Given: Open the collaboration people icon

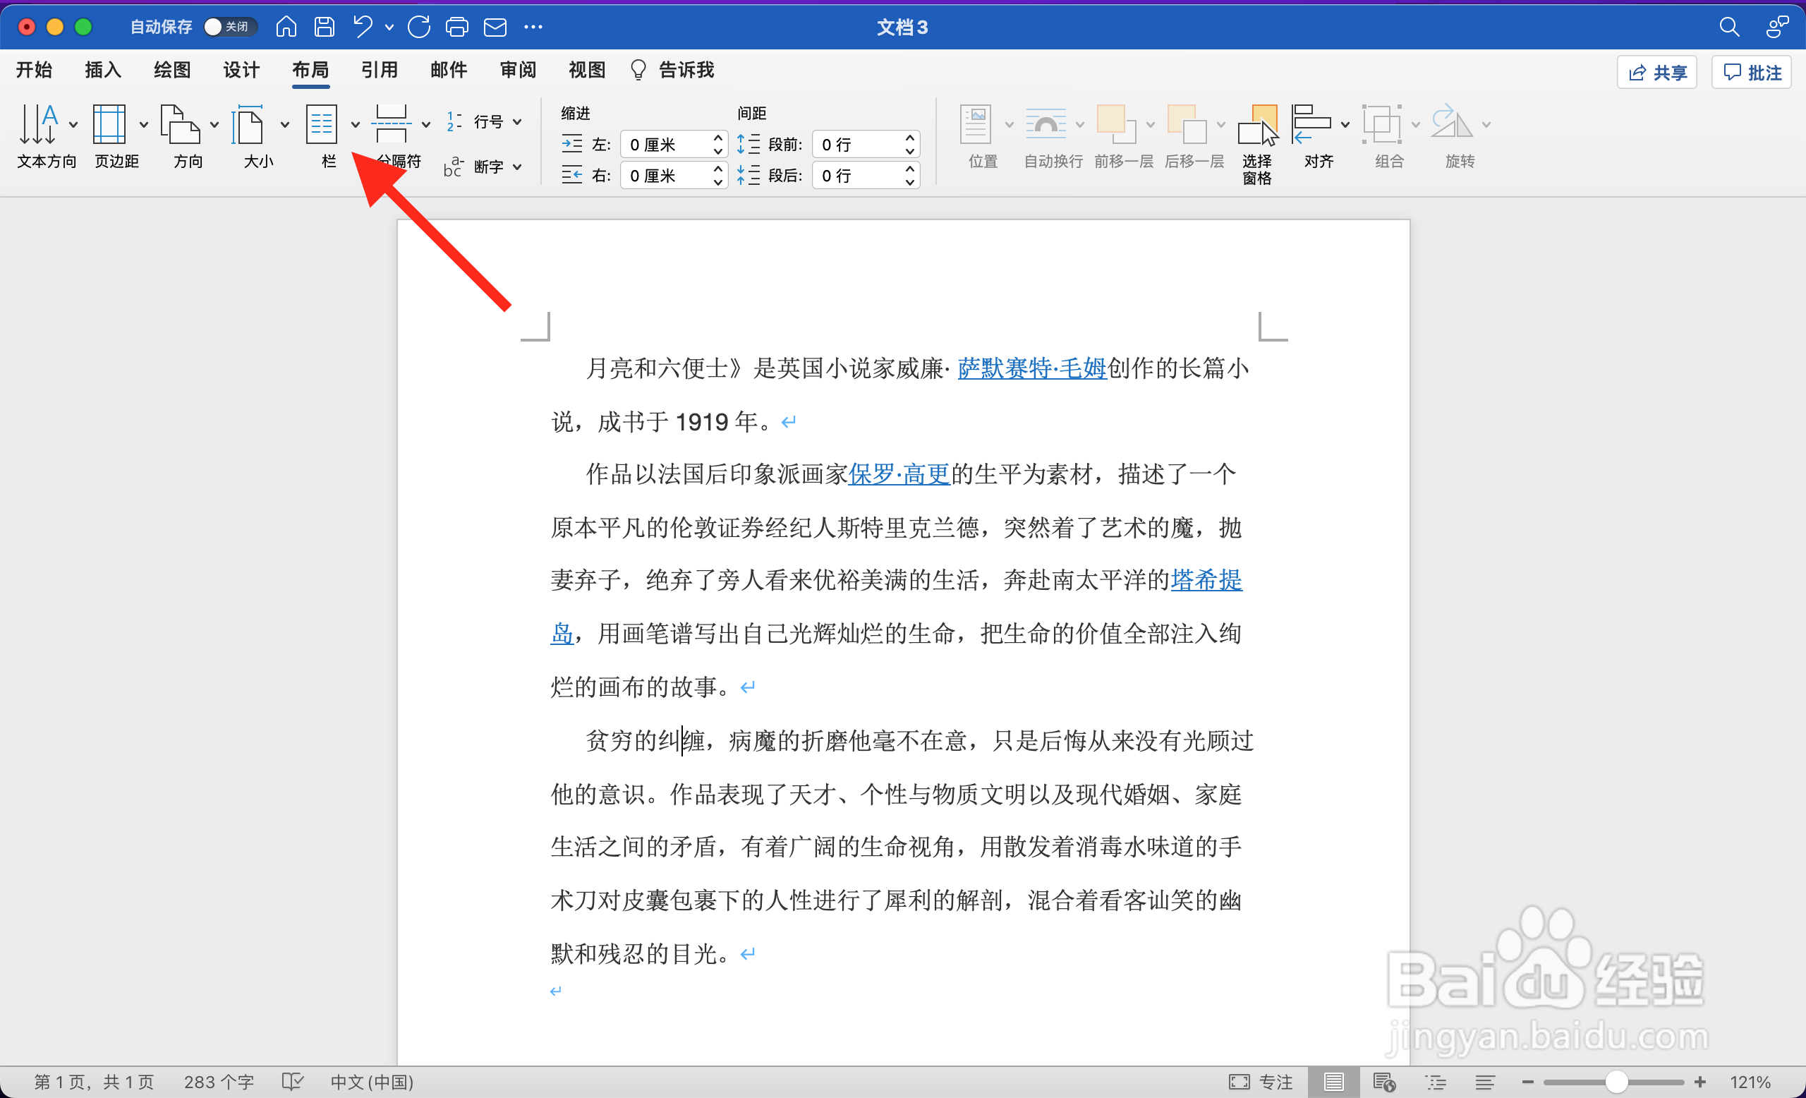Looking at the screenshot, I should point(1776,27).
